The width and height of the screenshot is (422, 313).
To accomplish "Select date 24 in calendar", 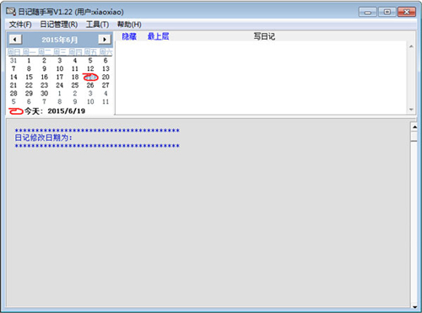I will 60,85.
